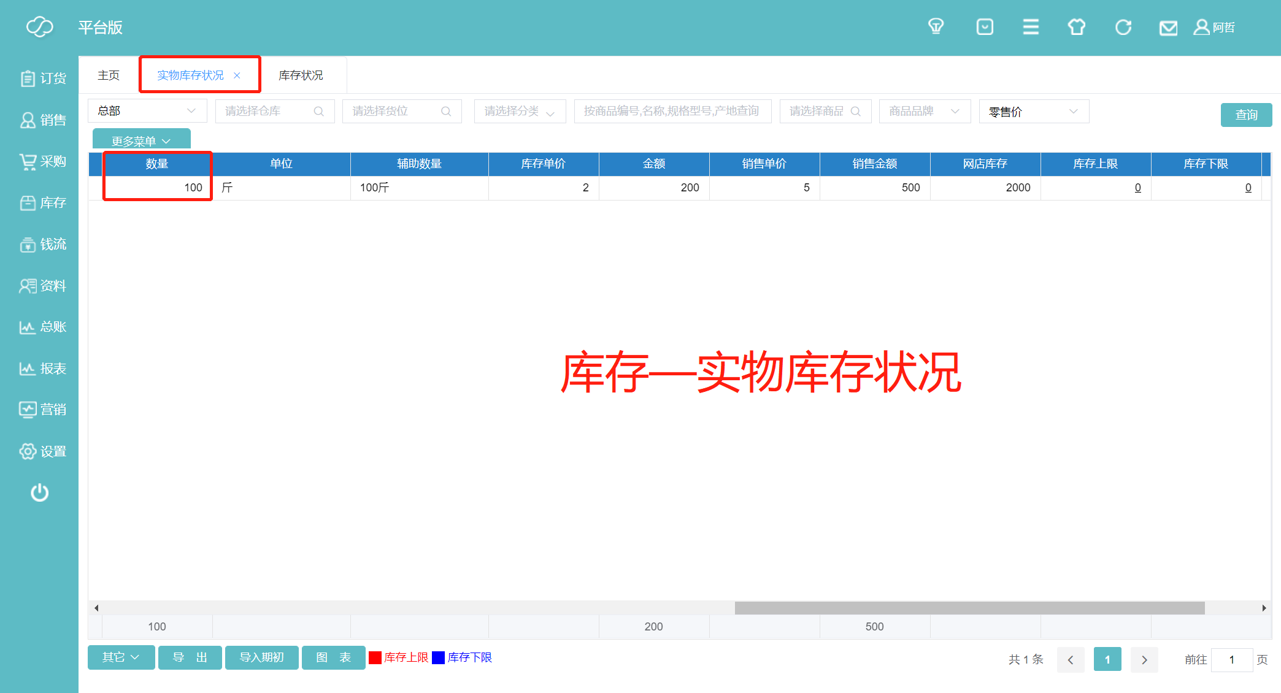This screenshot has height=693, width=1281.
Task: Open the 采购 cart sidebar item
Action: [43, 161]
